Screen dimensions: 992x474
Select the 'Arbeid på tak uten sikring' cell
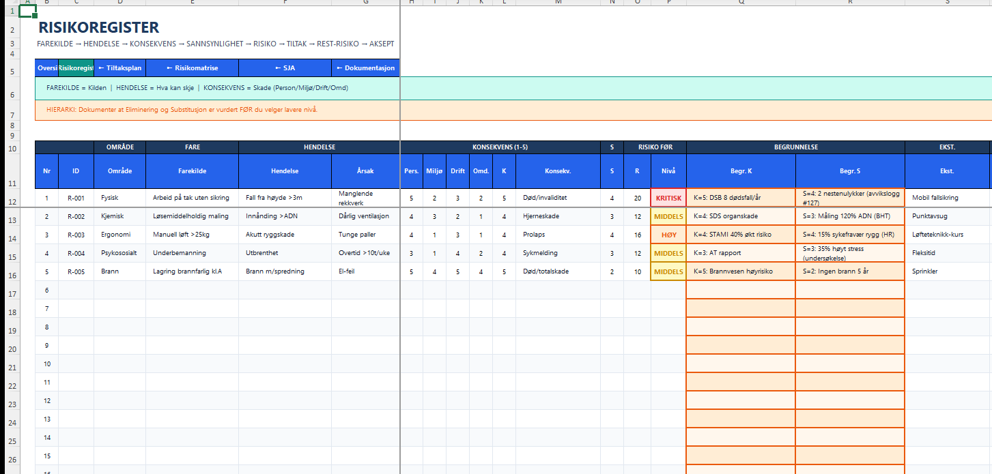192,198
